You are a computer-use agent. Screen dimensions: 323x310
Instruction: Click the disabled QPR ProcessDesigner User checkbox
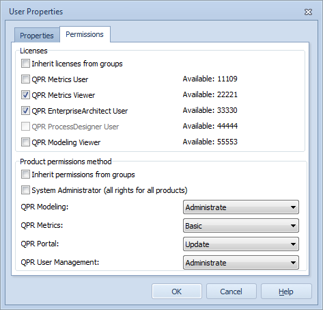click(x=25, y=127)
